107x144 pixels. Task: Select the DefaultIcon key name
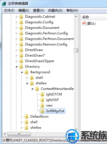pyautogui.click(x=39, y=117)
